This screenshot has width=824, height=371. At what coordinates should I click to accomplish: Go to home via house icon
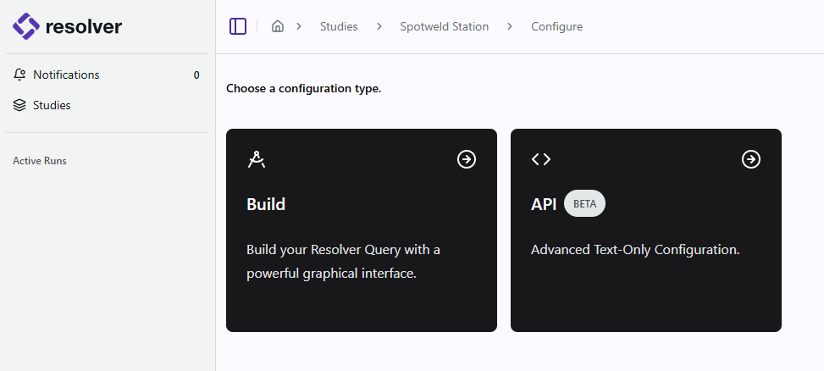[x=278, y=26]
